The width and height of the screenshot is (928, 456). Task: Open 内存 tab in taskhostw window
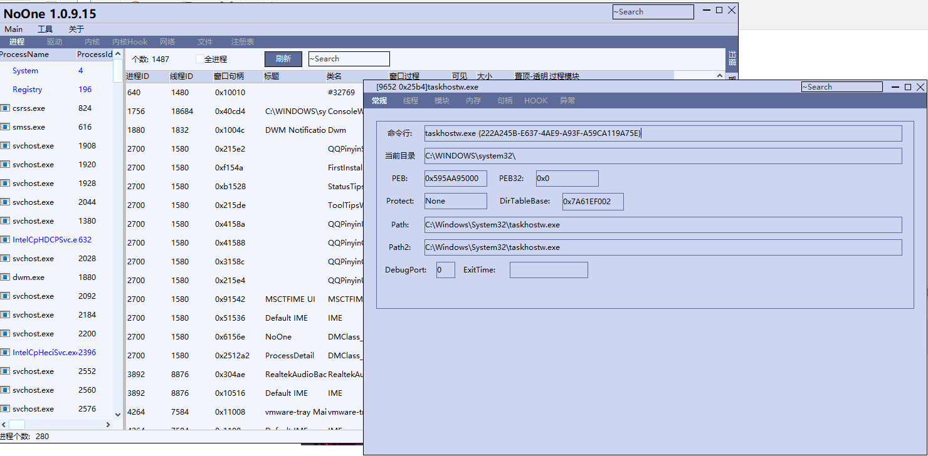coord(473,101)
